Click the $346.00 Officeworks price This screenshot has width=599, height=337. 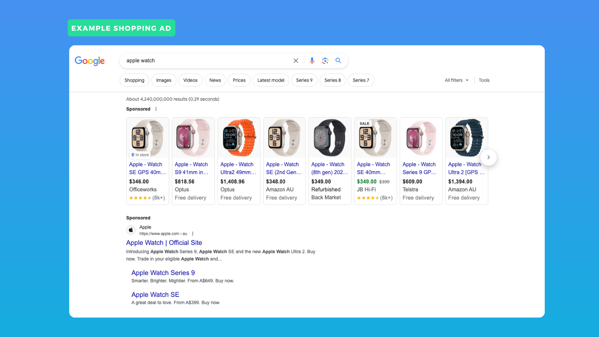[x=139, y=182]
